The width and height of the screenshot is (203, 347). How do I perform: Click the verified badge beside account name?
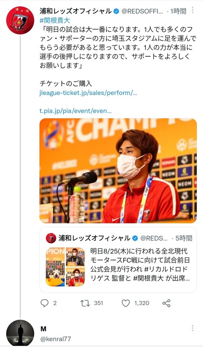(116, 11)
